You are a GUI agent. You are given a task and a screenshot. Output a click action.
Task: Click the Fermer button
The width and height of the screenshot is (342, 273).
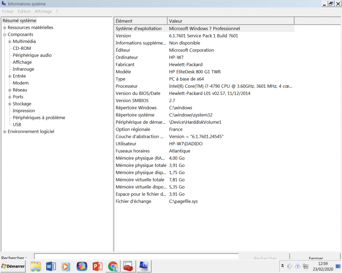click(x=315, y=258)
